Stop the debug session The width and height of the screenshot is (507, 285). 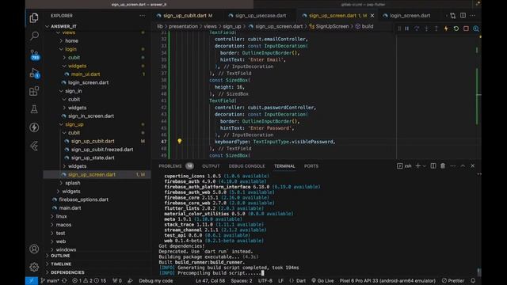click(466, 28)
